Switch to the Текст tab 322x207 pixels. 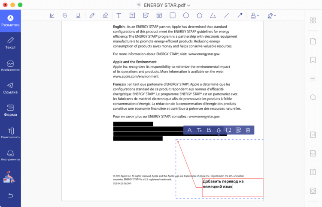[x=10, y=43]
